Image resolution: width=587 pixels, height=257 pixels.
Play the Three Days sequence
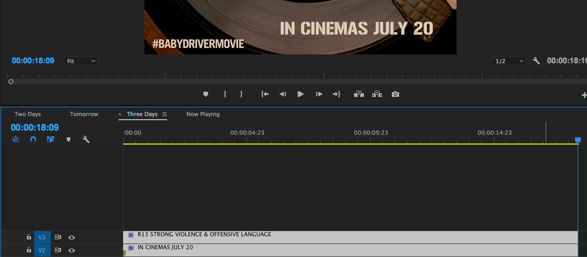tap(301, 94)
